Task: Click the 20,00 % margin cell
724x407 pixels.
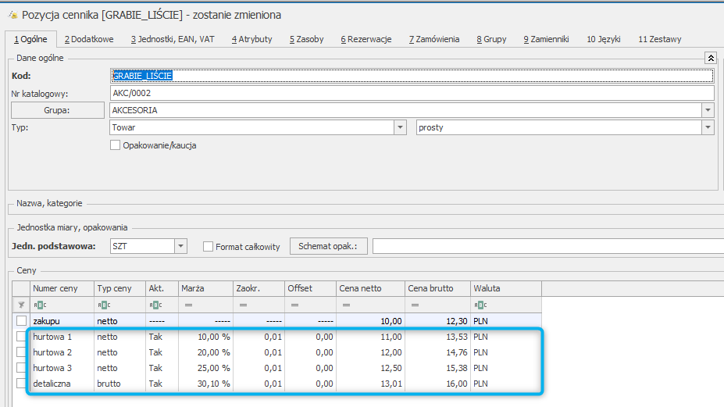Action: pos(205,352)
